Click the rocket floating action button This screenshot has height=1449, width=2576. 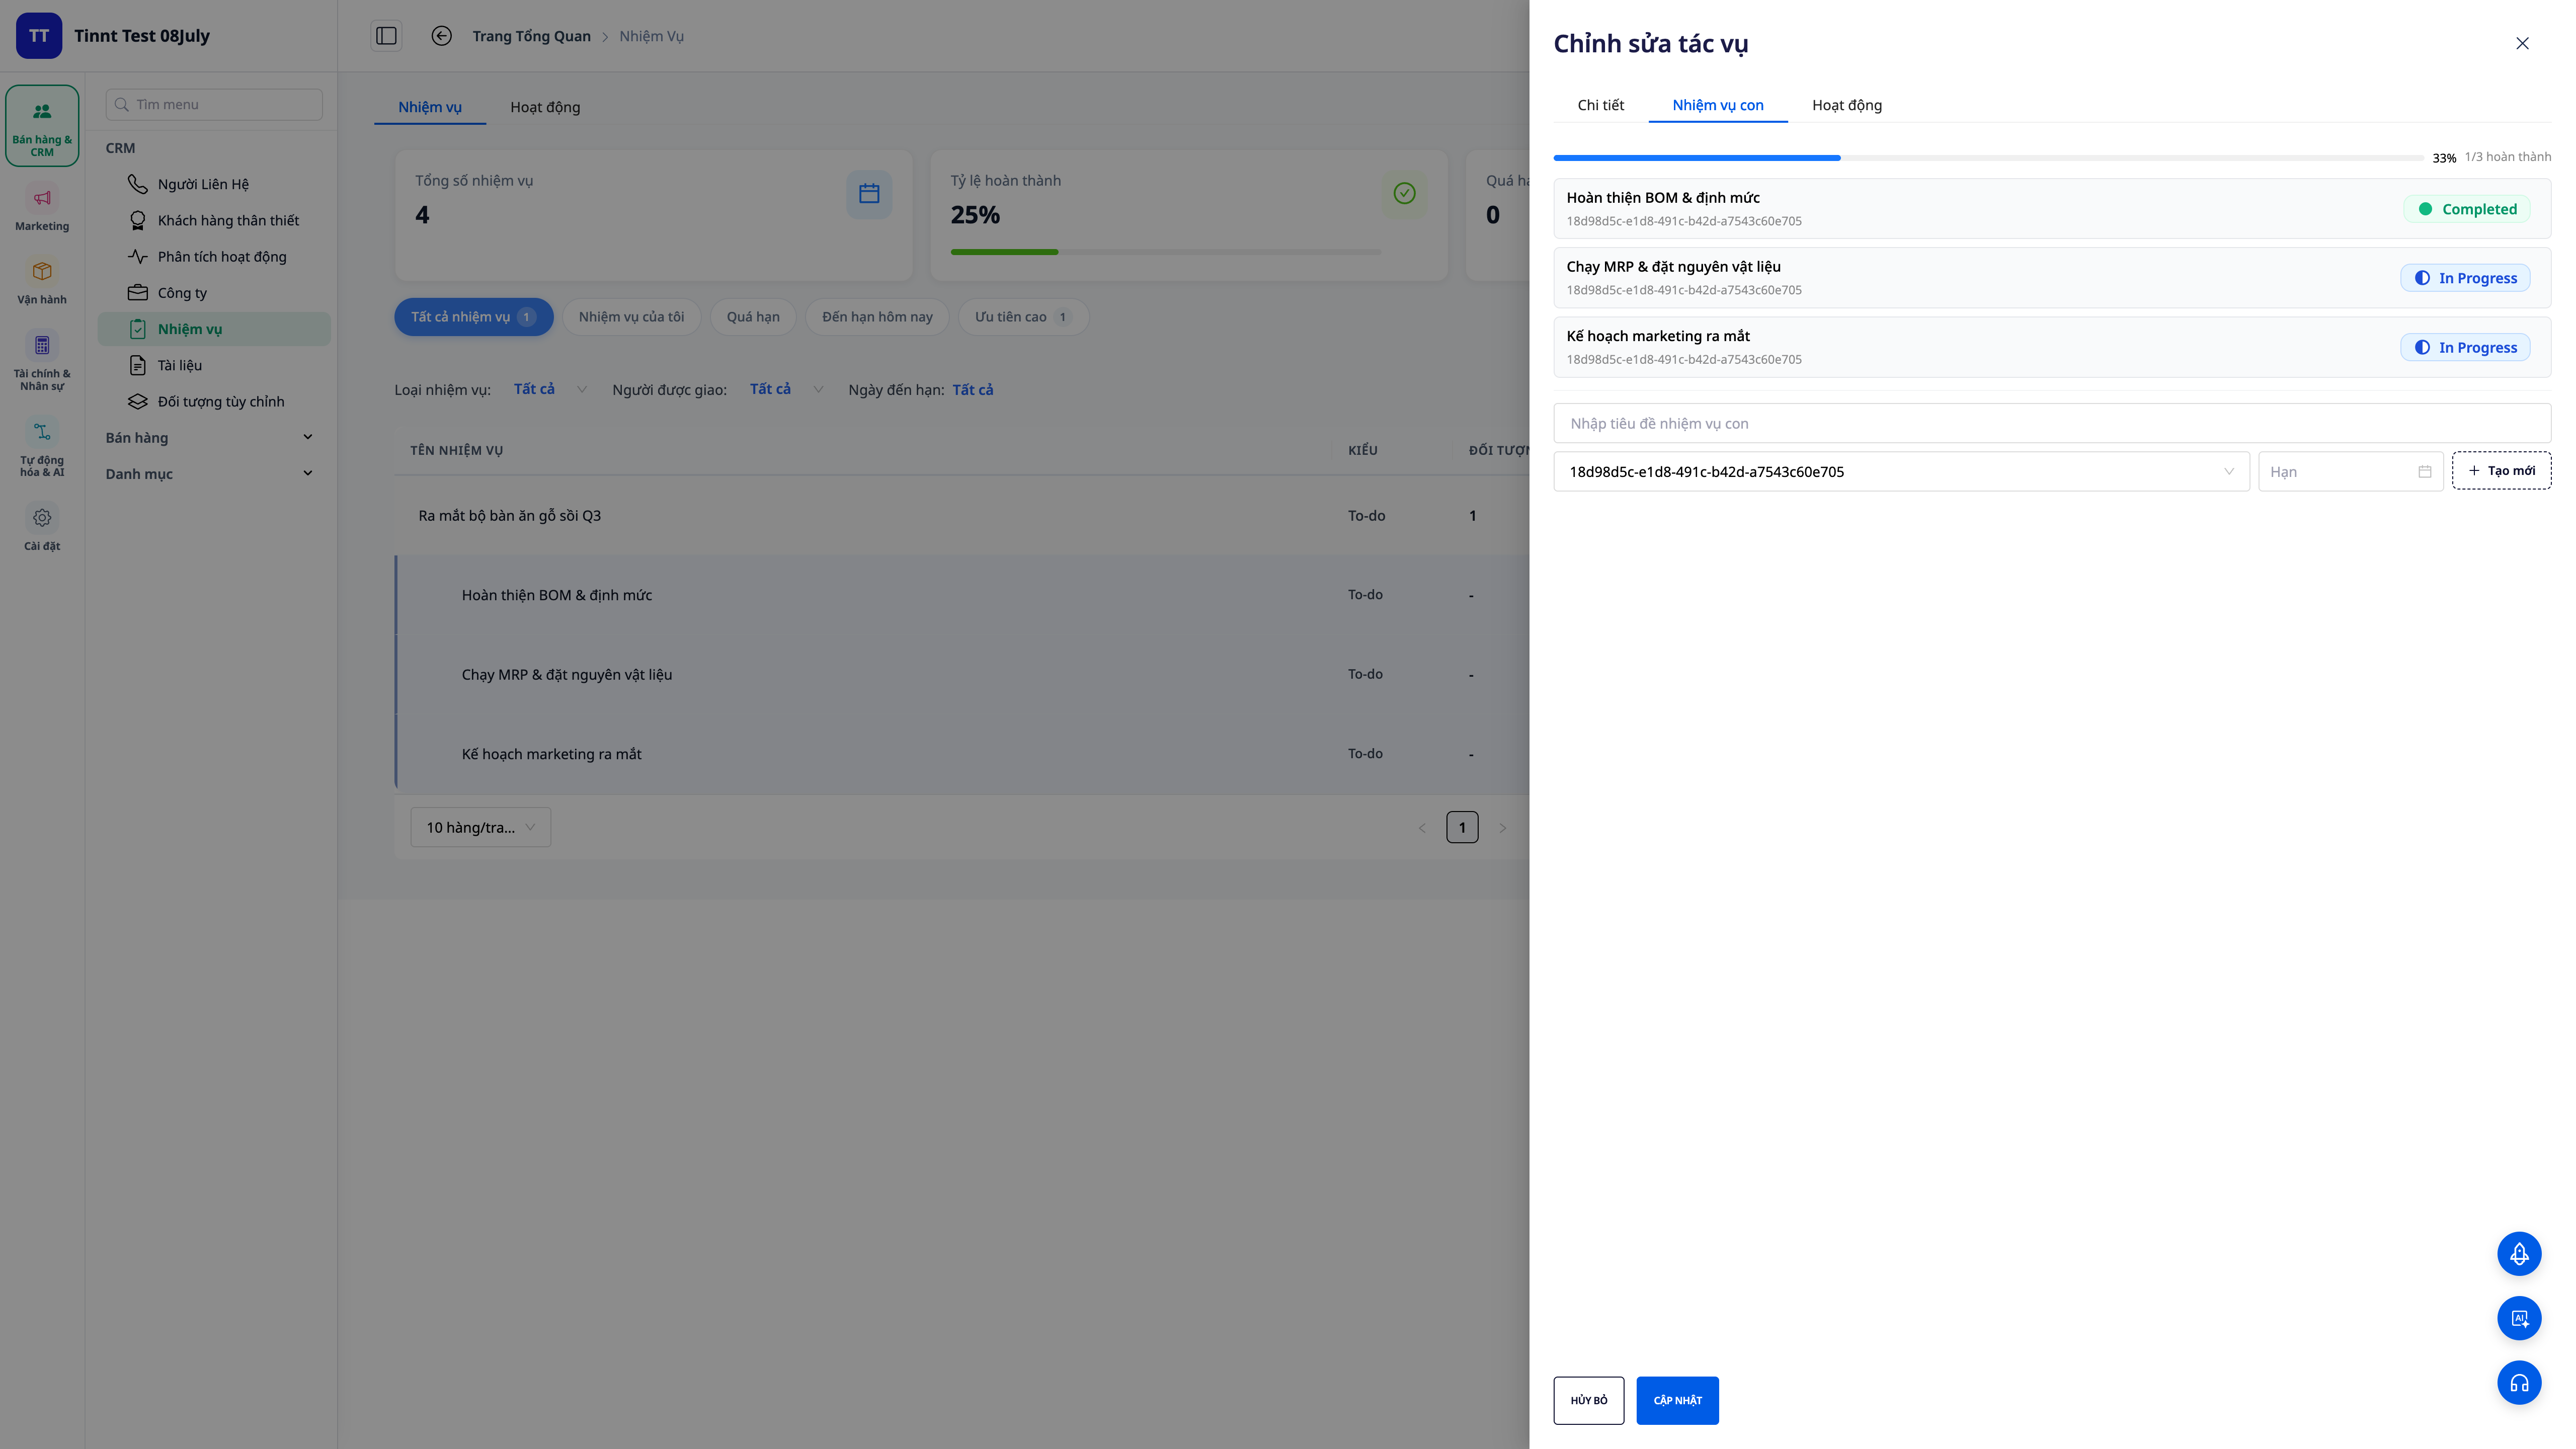(2519, 1253)
